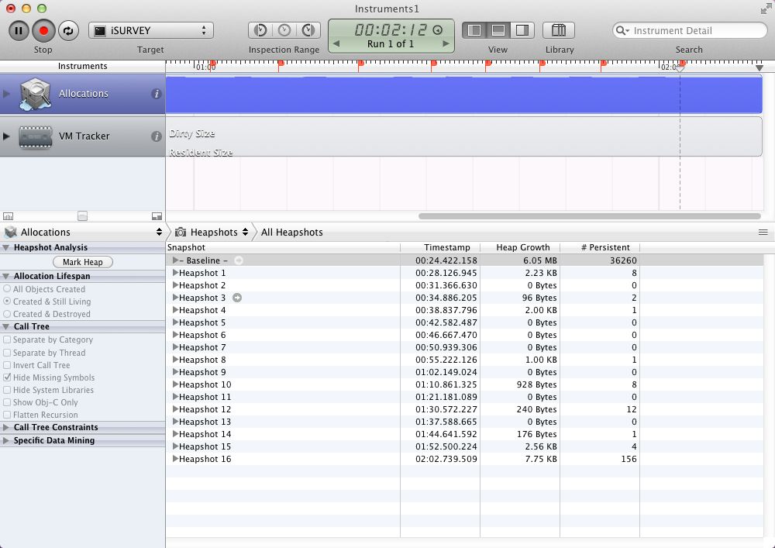The image size is (775, 548).
Task: Click the mini window icon below instruments
Action: tap(157, 216)
